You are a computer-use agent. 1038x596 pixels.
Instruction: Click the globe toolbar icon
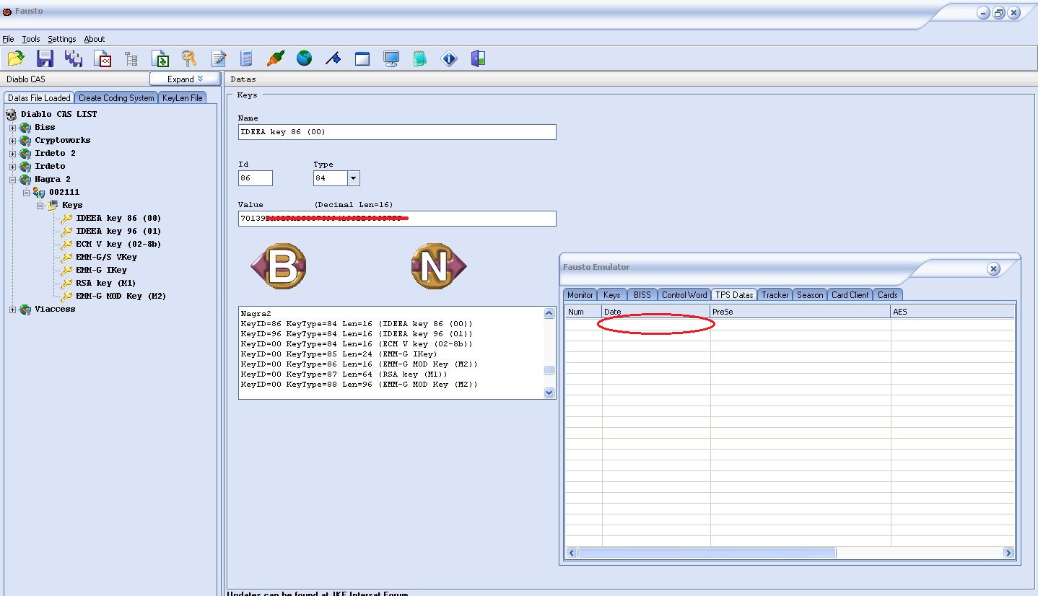[305, 58]
